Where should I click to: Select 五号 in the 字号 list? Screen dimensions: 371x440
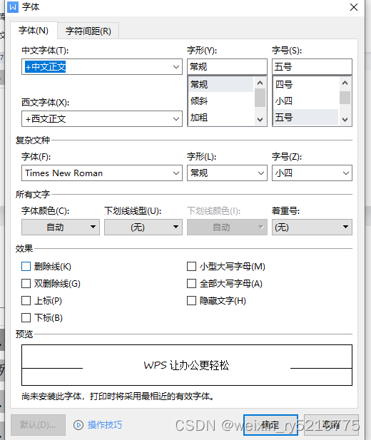306,117
